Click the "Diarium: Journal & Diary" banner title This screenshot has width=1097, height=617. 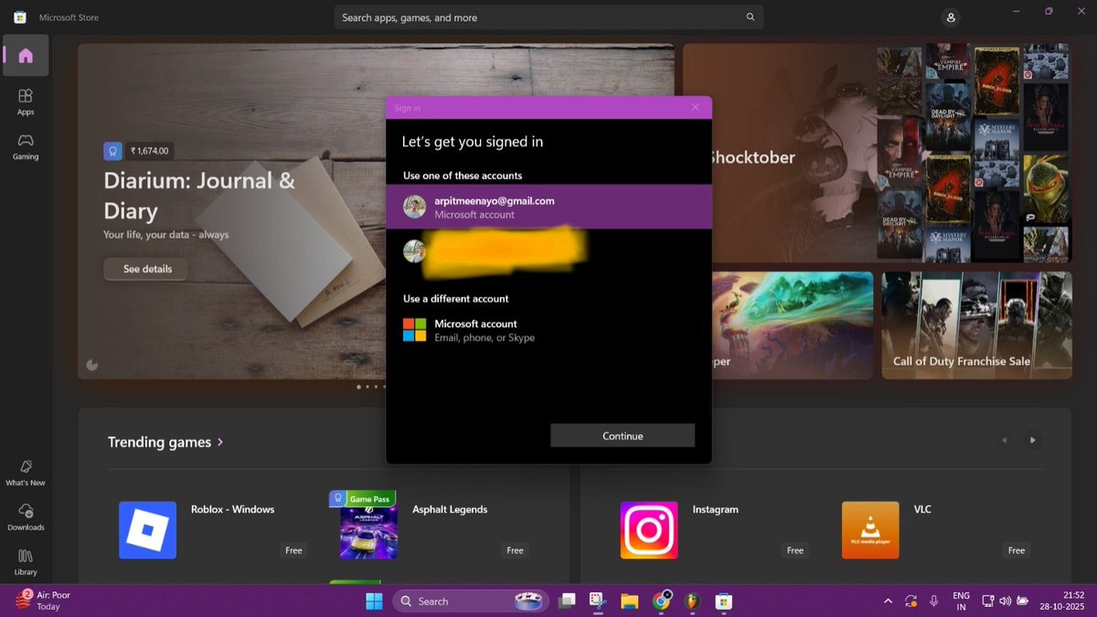pyautogui.click(x=199, y=196)
